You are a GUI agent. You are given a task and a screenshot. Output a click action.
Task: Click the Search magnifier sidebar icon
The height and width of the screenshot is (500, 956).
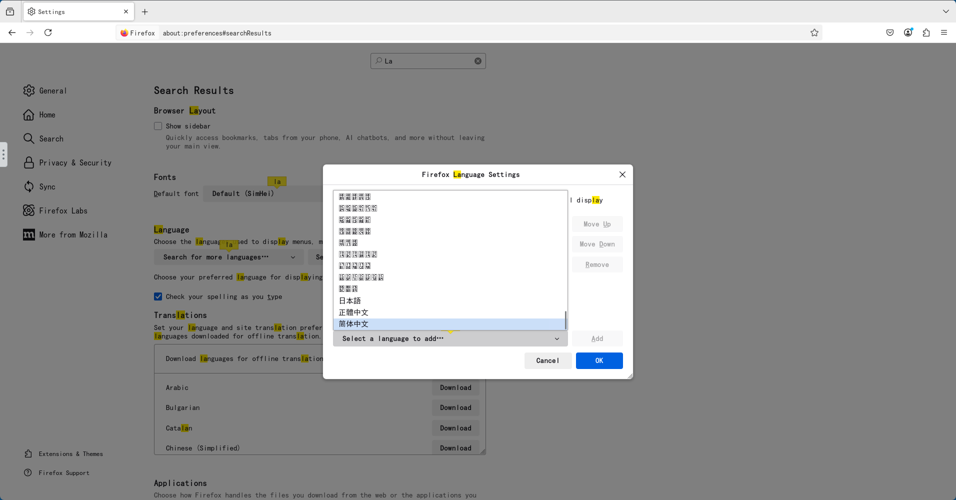click(x=29, y=138)
